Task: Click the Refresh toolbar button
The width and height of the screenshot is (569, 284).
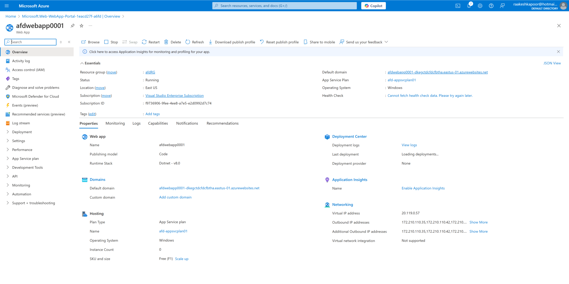Action: click(194, 42)
